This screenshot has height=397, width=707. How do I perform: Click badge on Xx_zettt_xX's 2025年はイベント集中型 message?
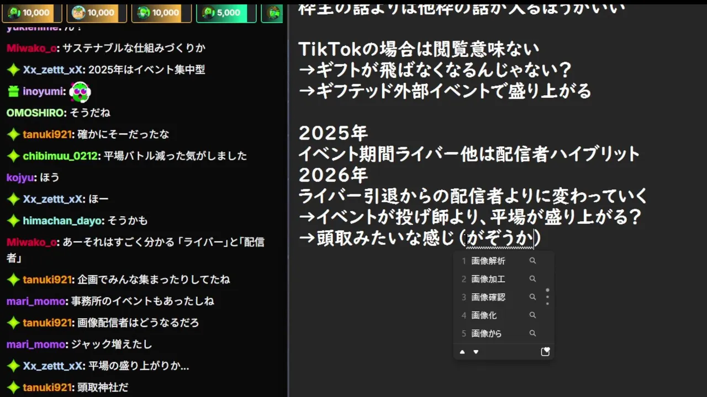[13, 70]
